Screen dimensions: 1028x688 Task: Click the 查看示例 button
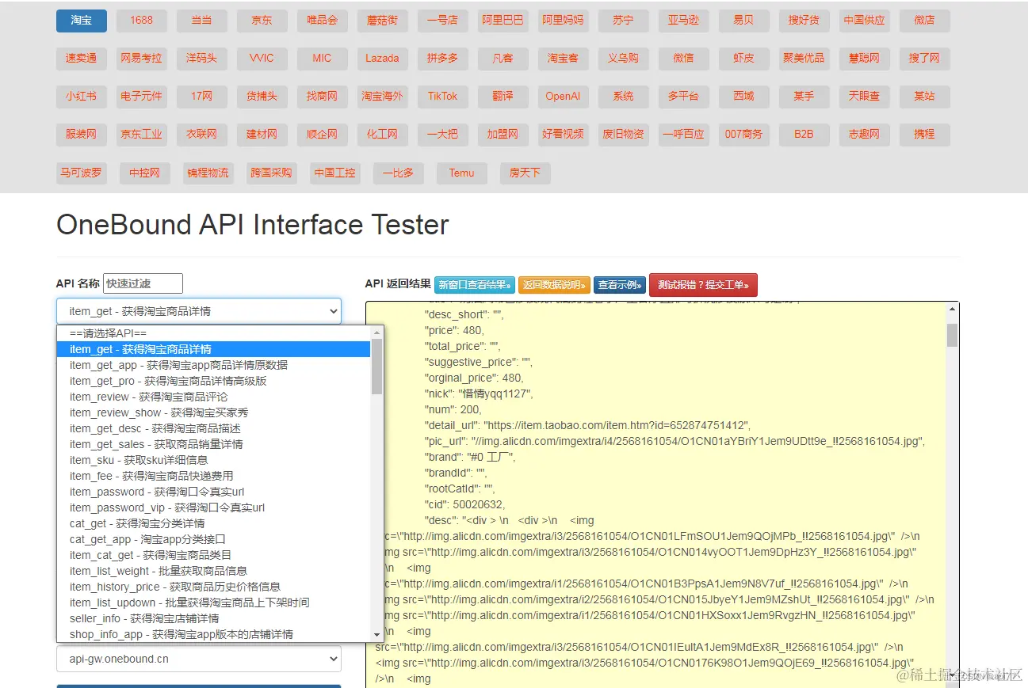[x=620, y=285]
